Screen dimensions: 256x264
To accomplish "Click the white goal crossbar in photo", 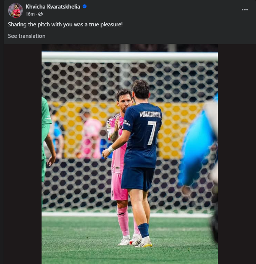I will point(129,56).
